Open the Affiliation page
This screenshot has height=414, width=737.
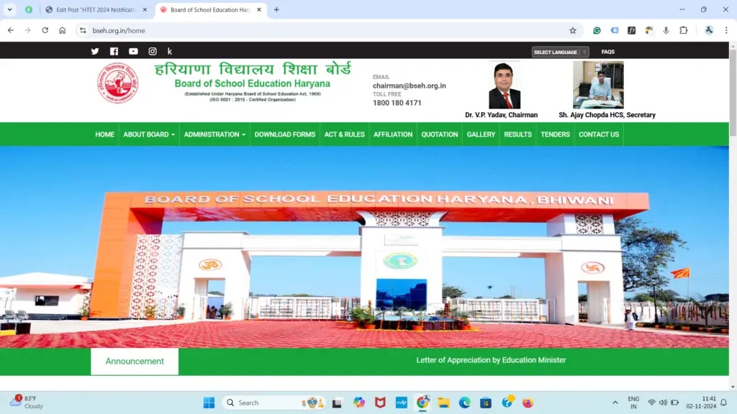pyautogui.click(x=393, y=134)
